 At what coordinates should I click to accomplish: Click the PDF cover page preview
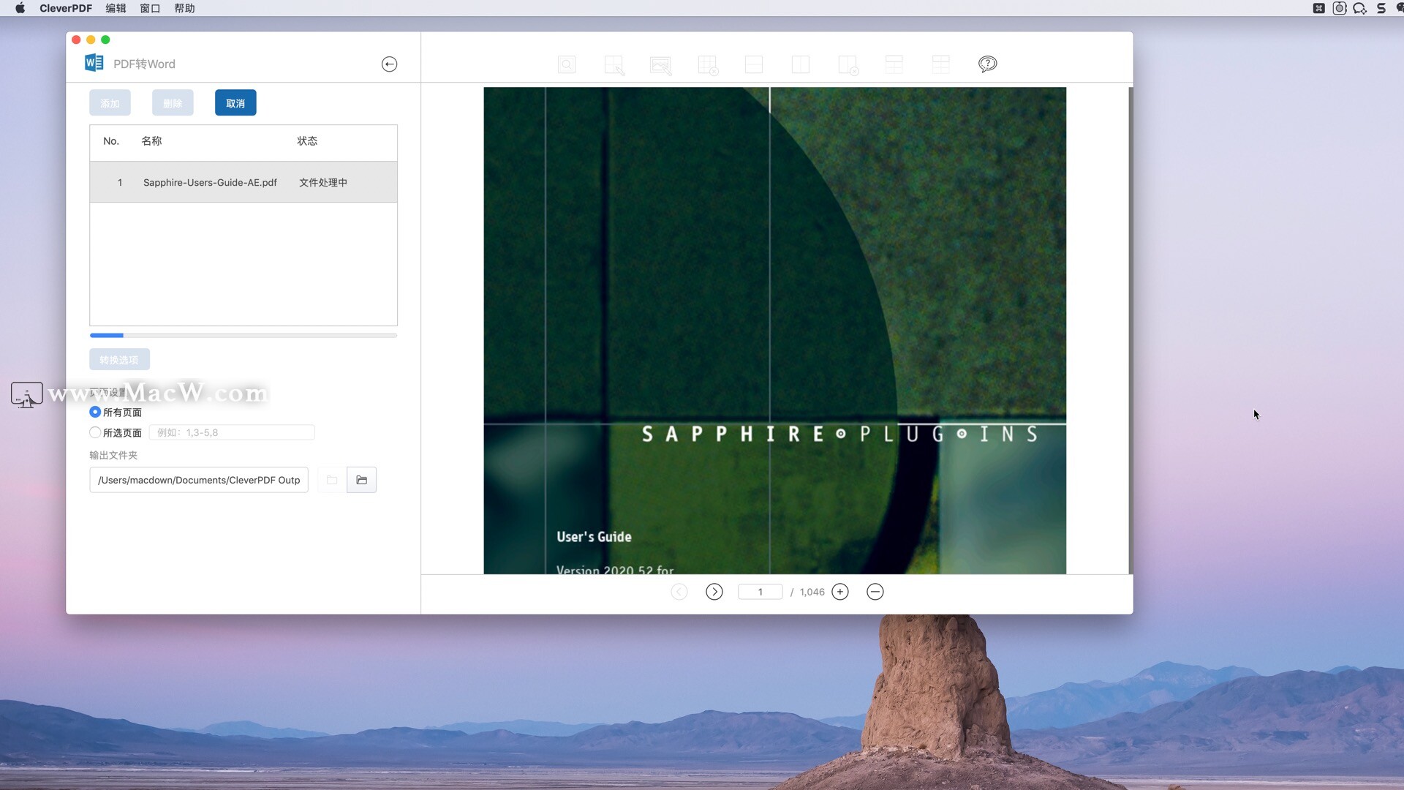click(774, 331)
